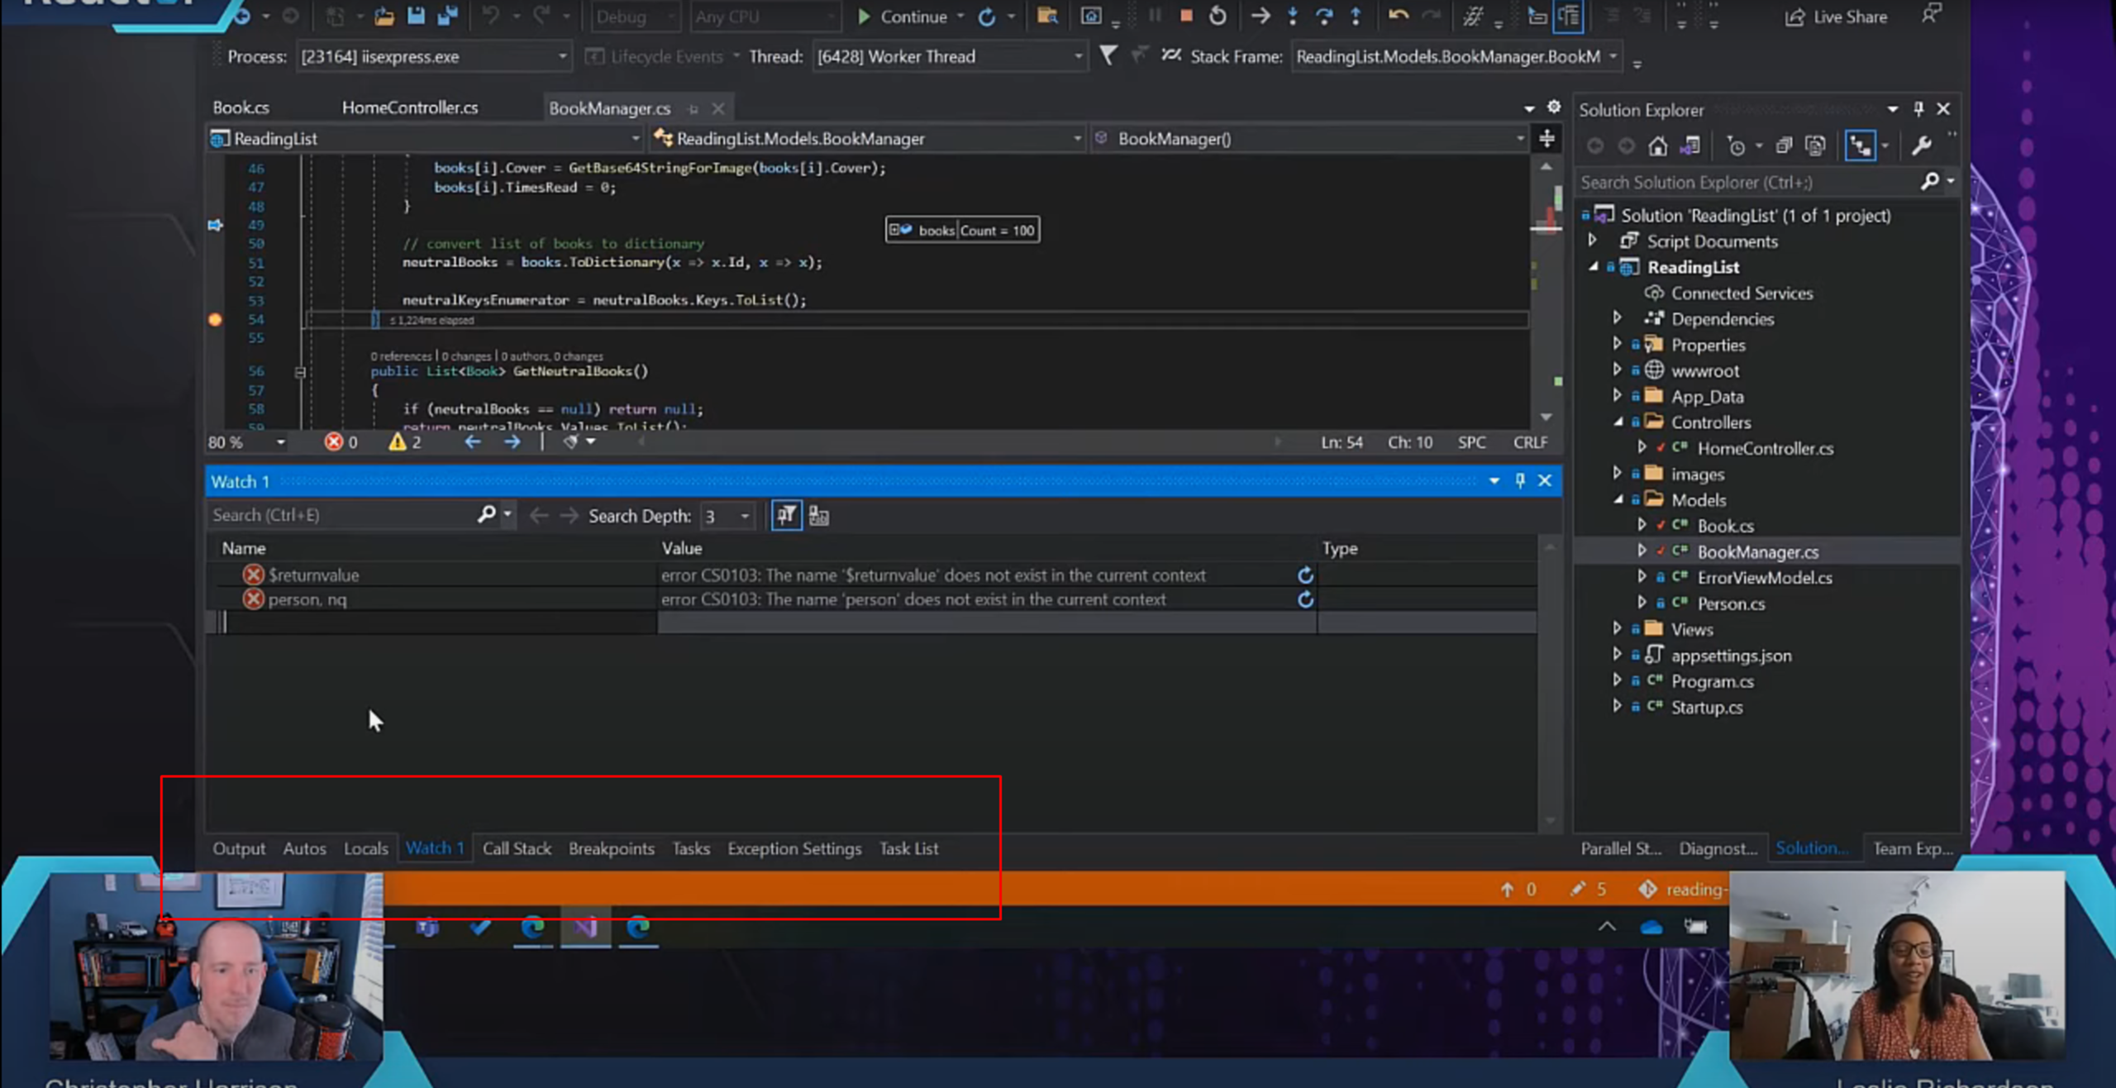Close the BookManager.cs tab

click(718, 108)
